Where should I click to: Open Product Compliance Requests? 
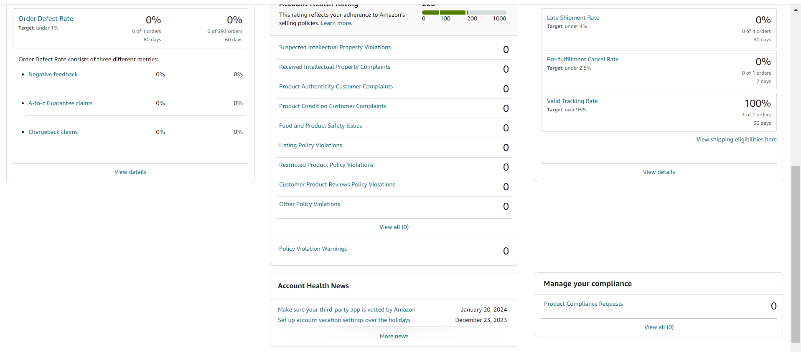click(x=583, y=304)
